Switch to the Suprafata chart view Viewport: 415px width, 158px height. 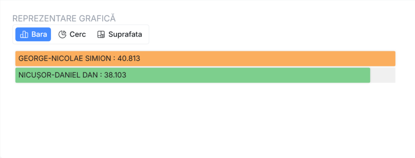[x=120, y=34]
